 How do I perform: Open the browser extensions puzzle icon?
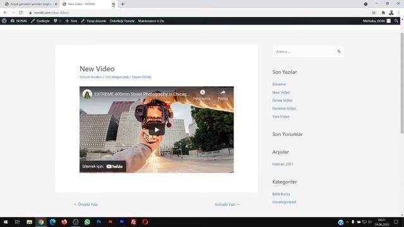click(383, 13)
